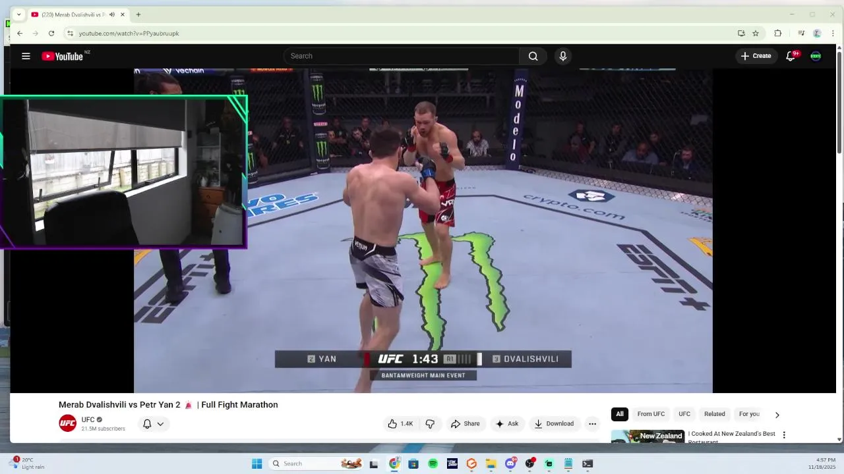Open Chrome from the taskbar
The height and width of the screenshot is (474, 844).
(394, 463)
